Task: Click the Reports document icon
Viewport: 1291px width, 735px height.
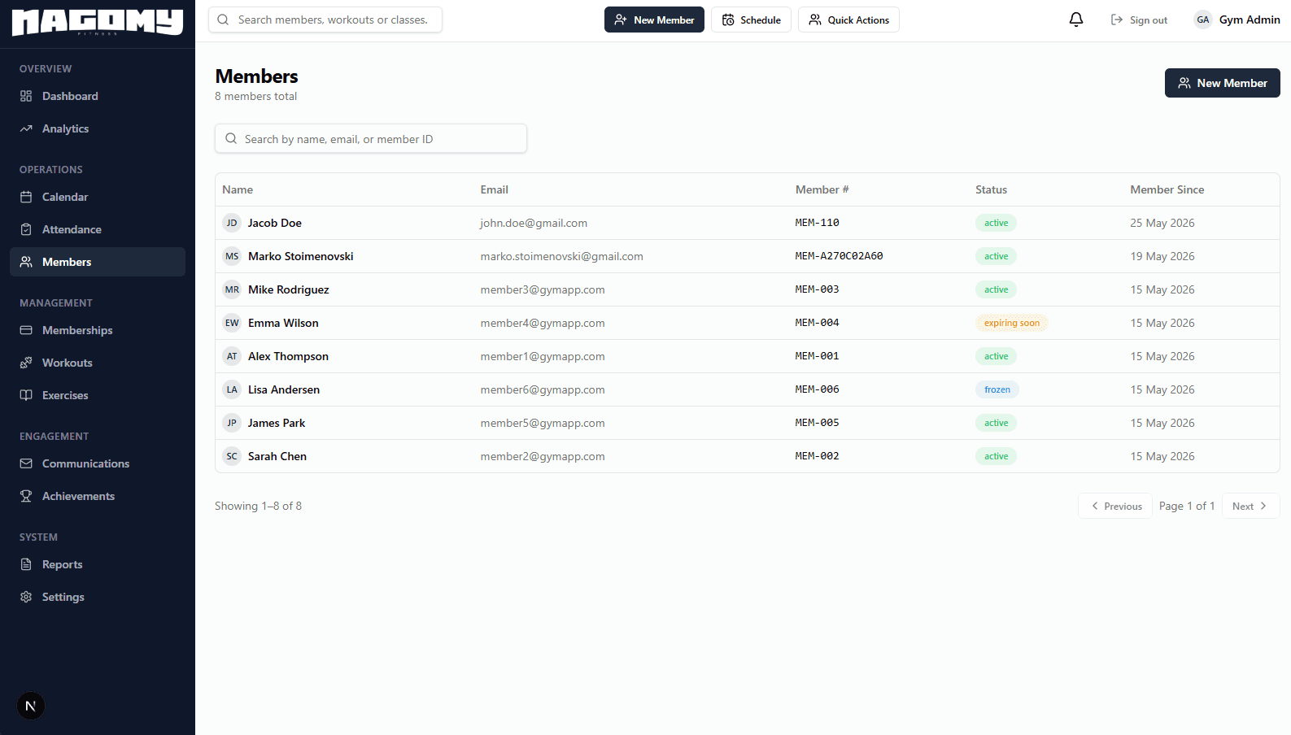Action: (x=26, y=564)
